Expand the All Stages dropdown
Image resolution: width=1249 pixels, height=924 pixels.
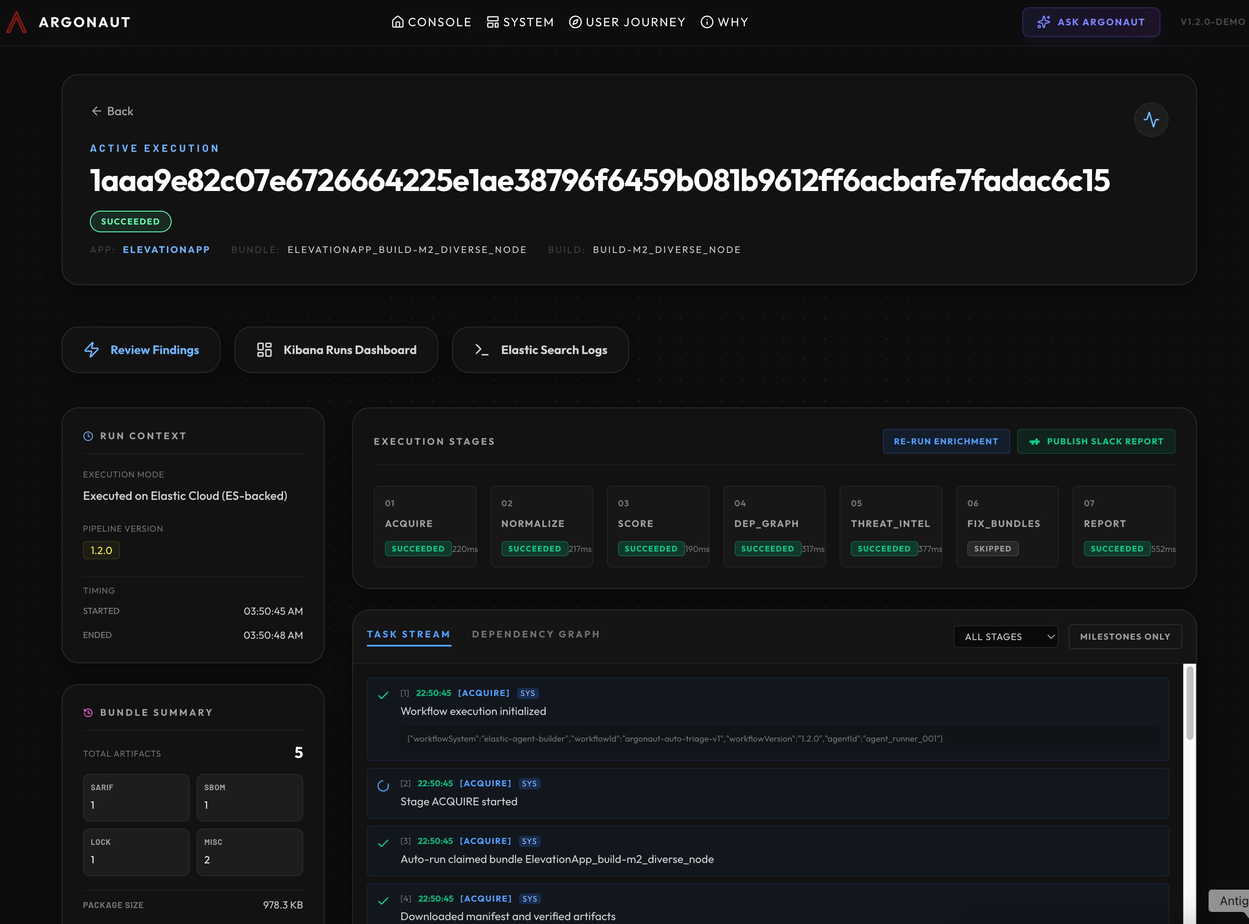click(1005, 637)
